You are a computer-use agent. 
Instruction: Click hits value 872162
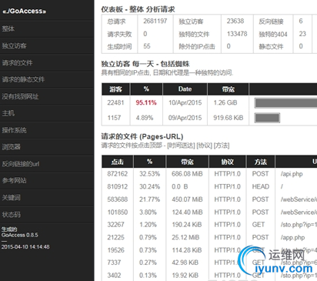[118, 174]
